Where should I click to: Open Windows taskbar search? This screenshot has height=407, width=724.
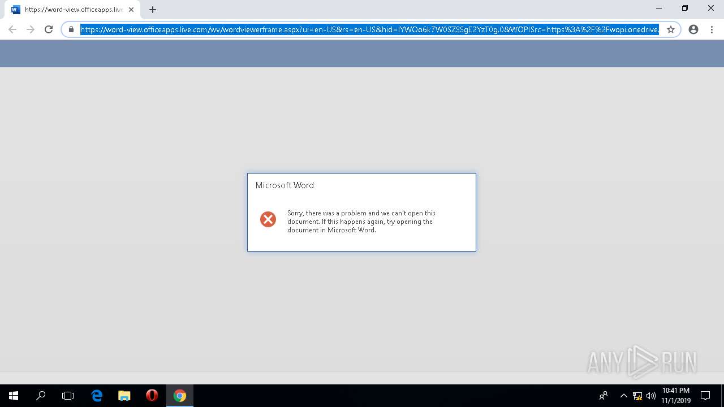pos(41,396)
